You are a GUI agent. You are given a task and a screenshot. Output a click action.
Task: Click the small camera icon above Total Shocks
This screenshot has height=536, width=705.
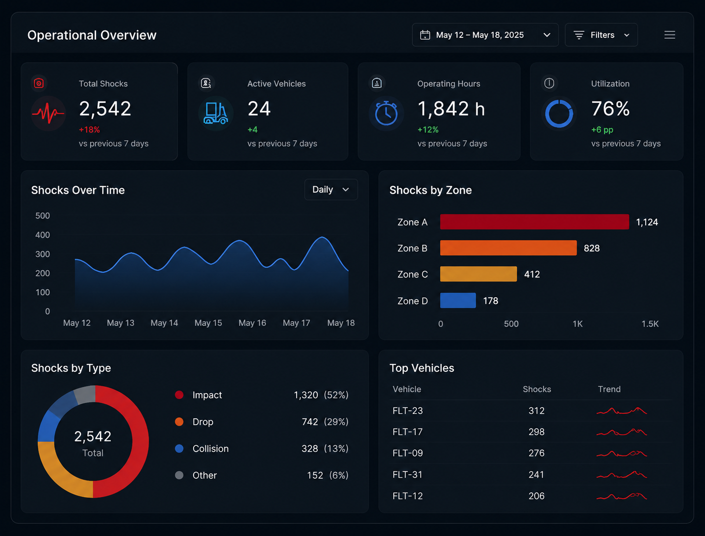(39, 83)
